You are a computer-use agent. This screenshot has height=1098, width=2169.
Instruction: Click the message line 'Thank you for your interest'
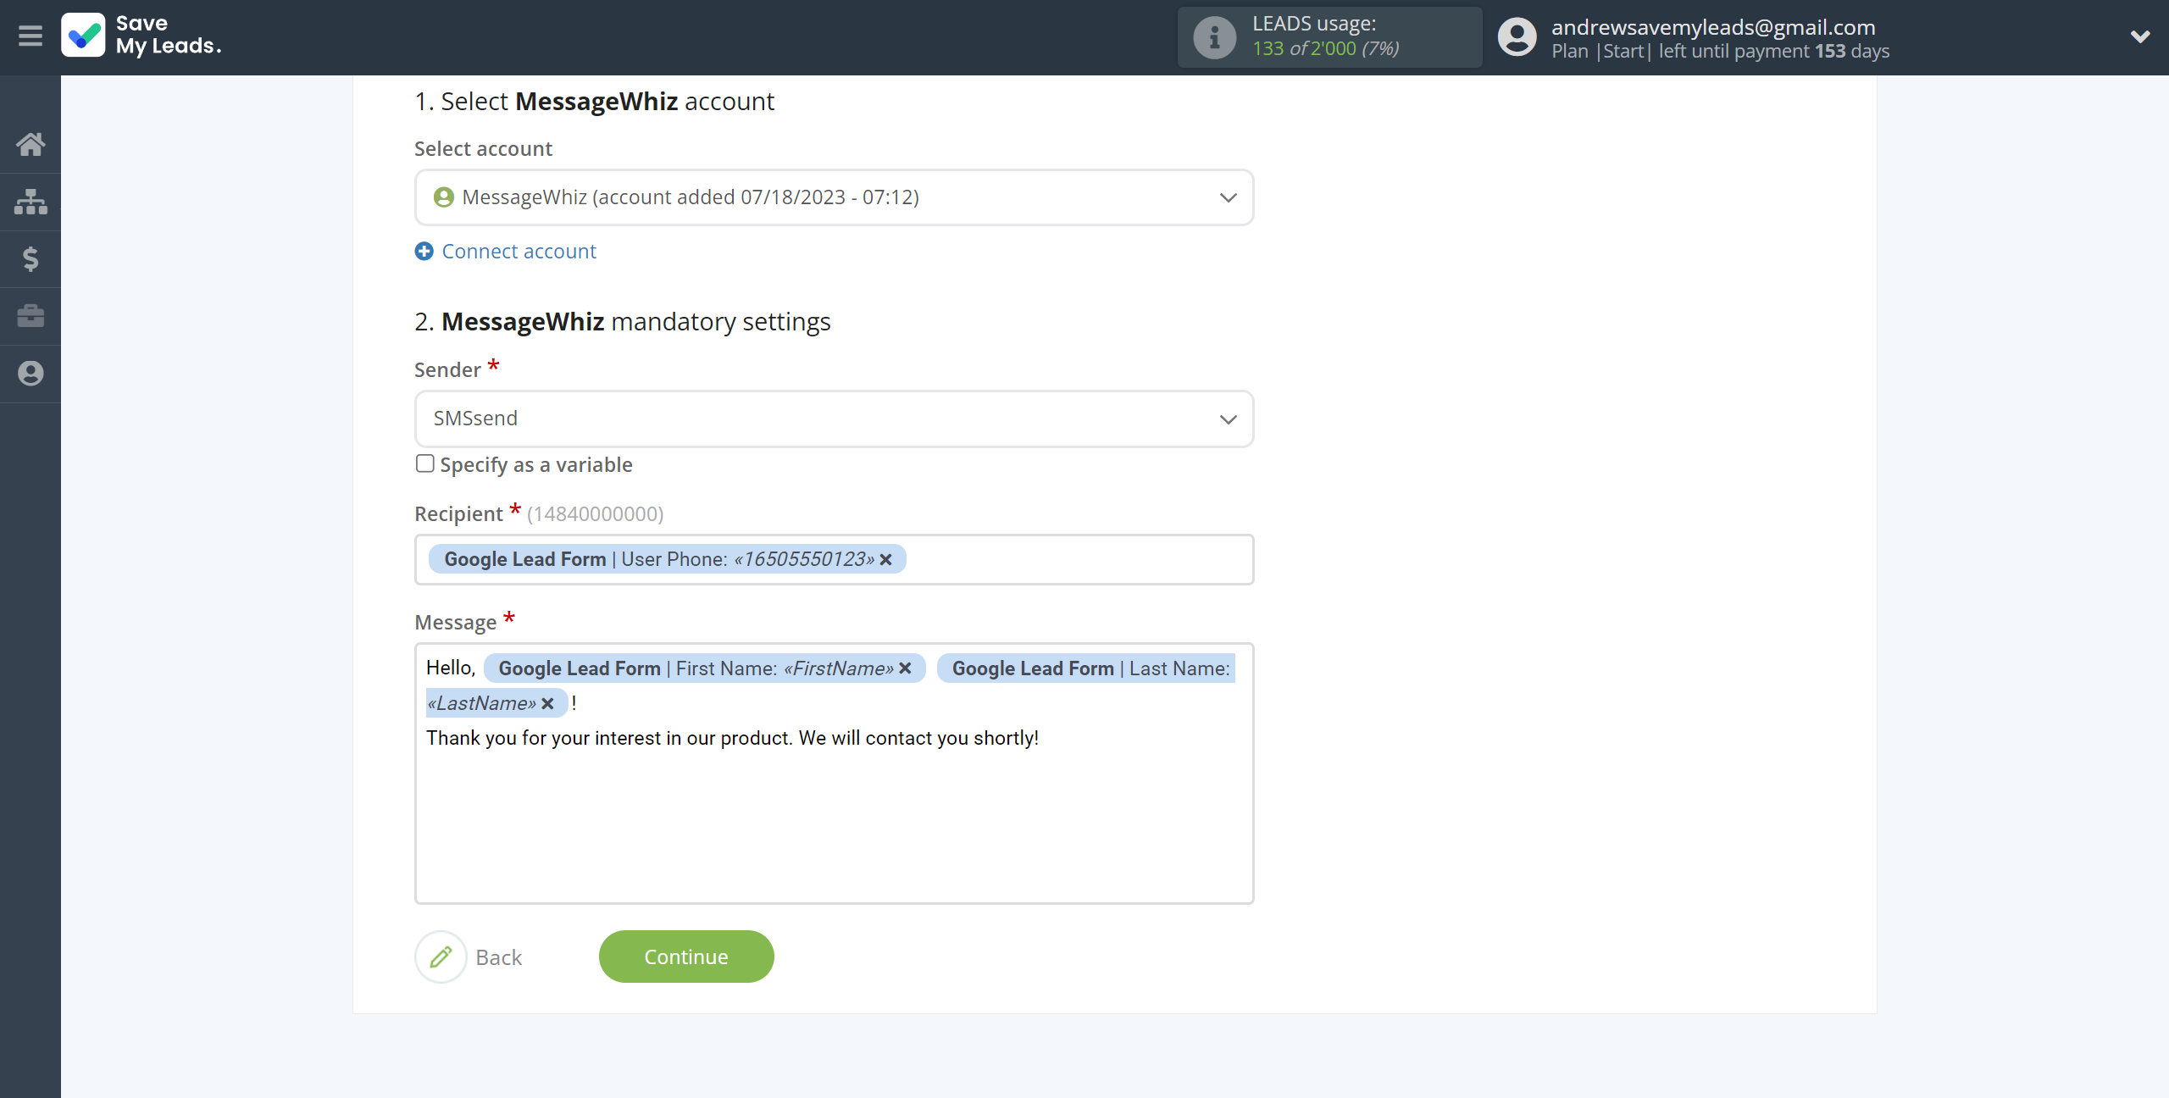[732, 738]
